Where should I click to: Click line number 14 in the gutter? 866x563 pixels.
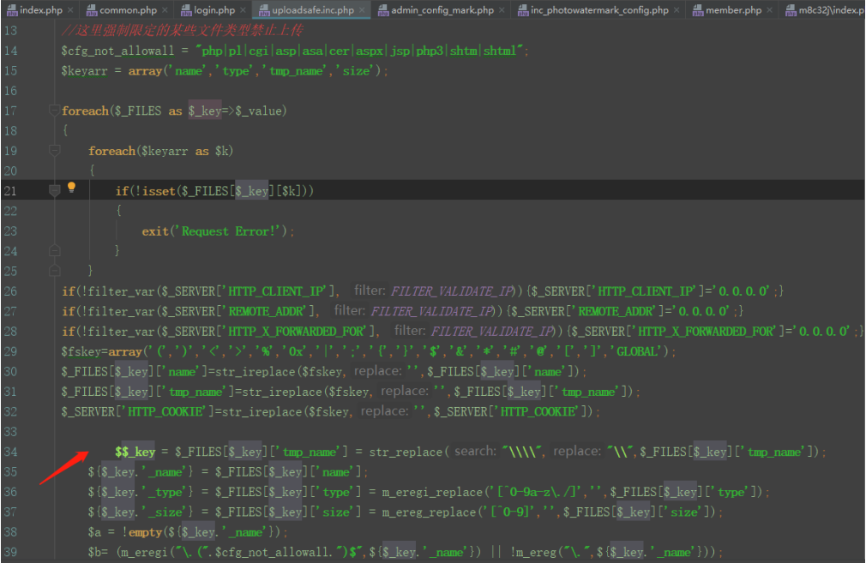[x=10, y=51]
